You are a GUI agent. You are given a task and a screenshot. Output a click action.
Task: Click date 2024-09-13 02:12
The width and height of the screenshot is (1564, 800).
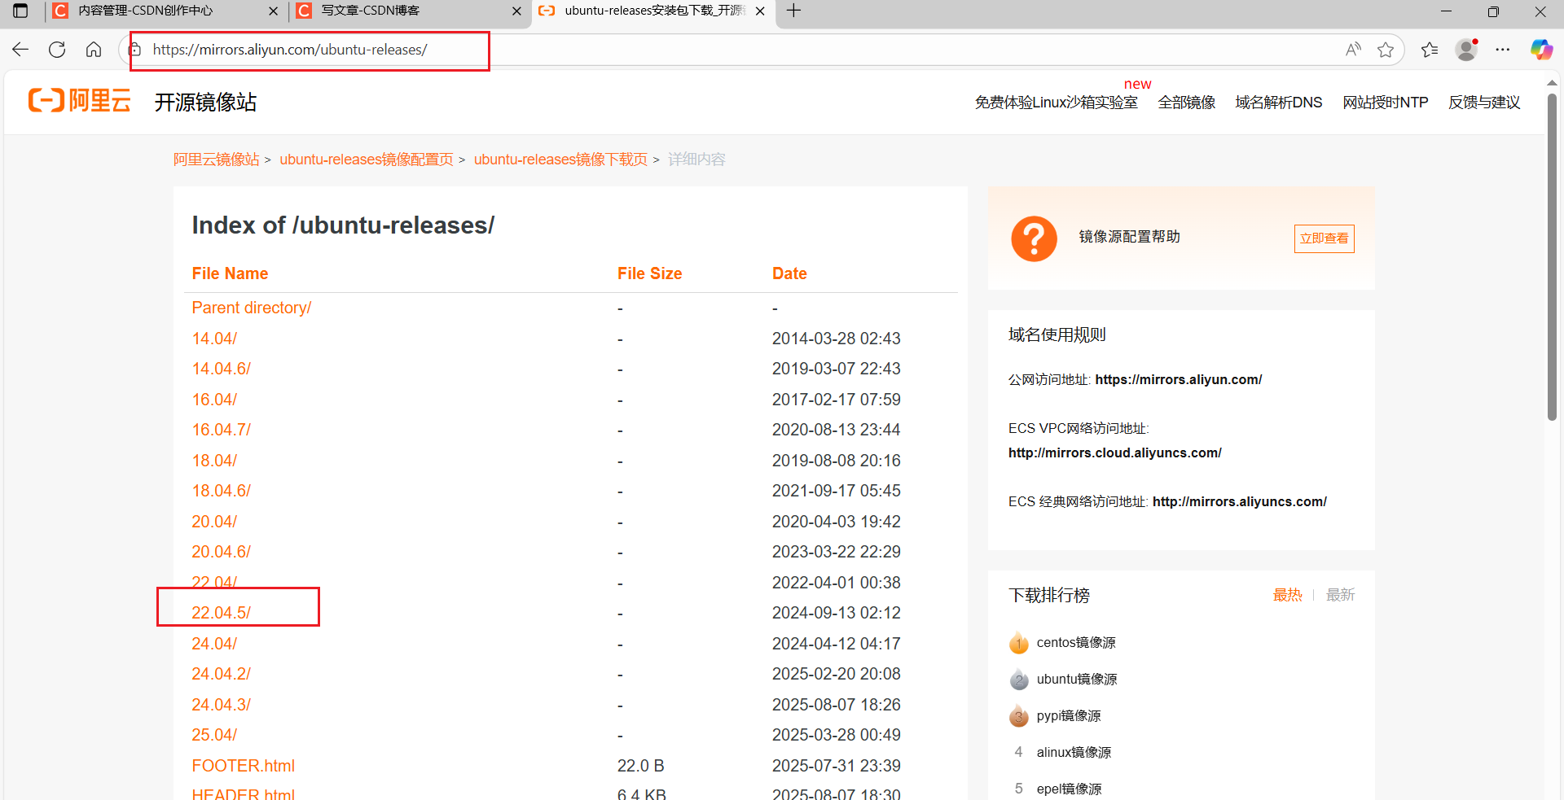tap(836, 613)
